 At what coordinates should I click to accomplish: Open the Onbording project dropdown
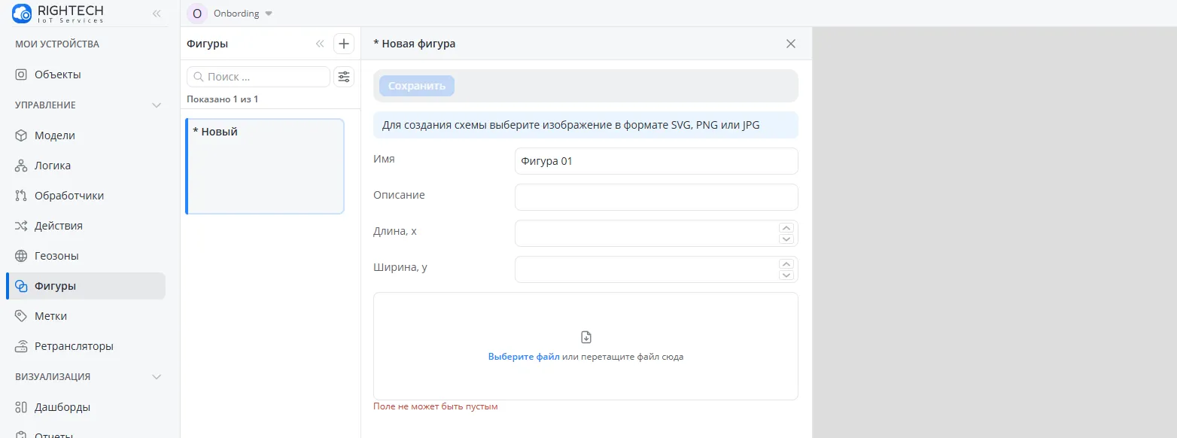[269, 14]
